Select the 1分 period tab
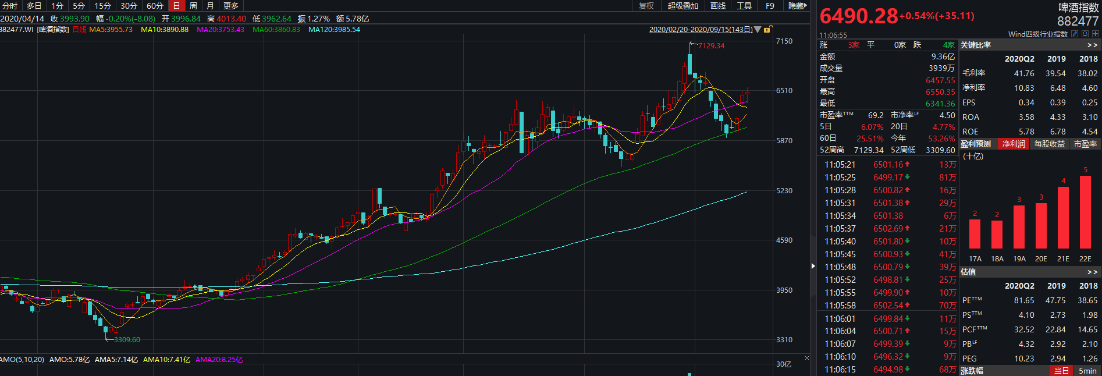Viewport: 1102px width, 376px height. [x=57, y=6]
